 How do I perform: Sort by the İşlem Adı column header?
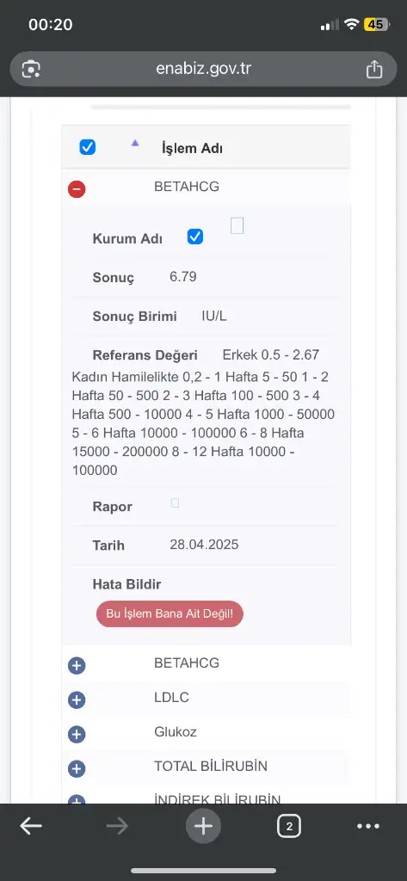tap(192, 148)
